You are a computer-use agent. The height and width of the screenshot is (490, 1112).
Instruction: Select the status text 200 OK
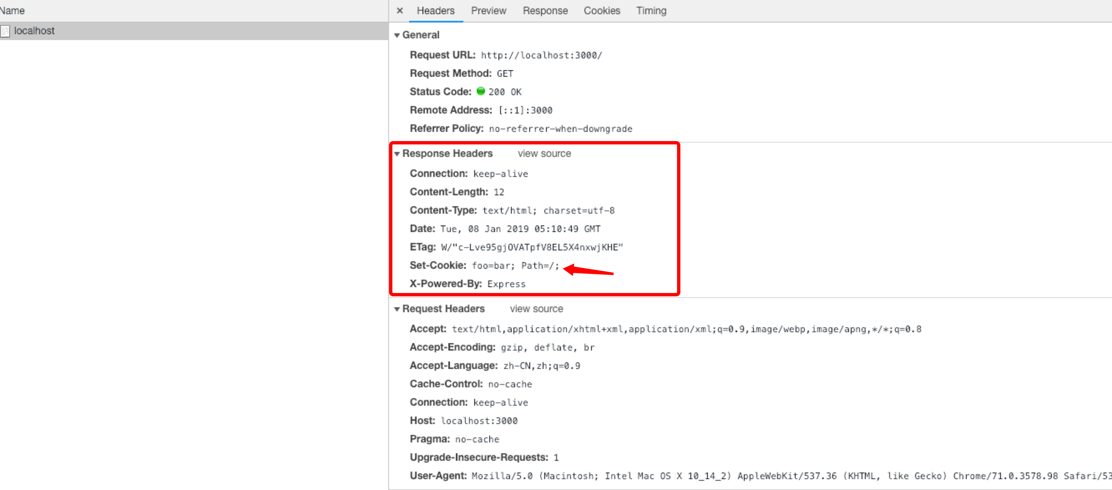tap(505, 92)
